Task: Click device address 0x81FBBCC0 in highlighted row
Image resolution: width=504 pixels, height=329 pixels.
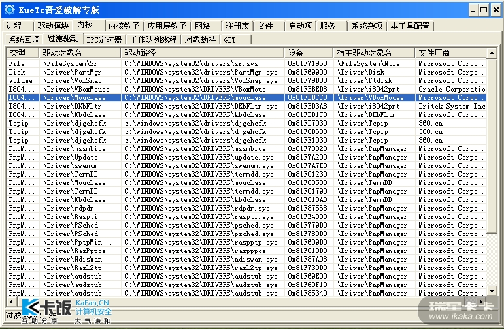Action: click(308, 97)
